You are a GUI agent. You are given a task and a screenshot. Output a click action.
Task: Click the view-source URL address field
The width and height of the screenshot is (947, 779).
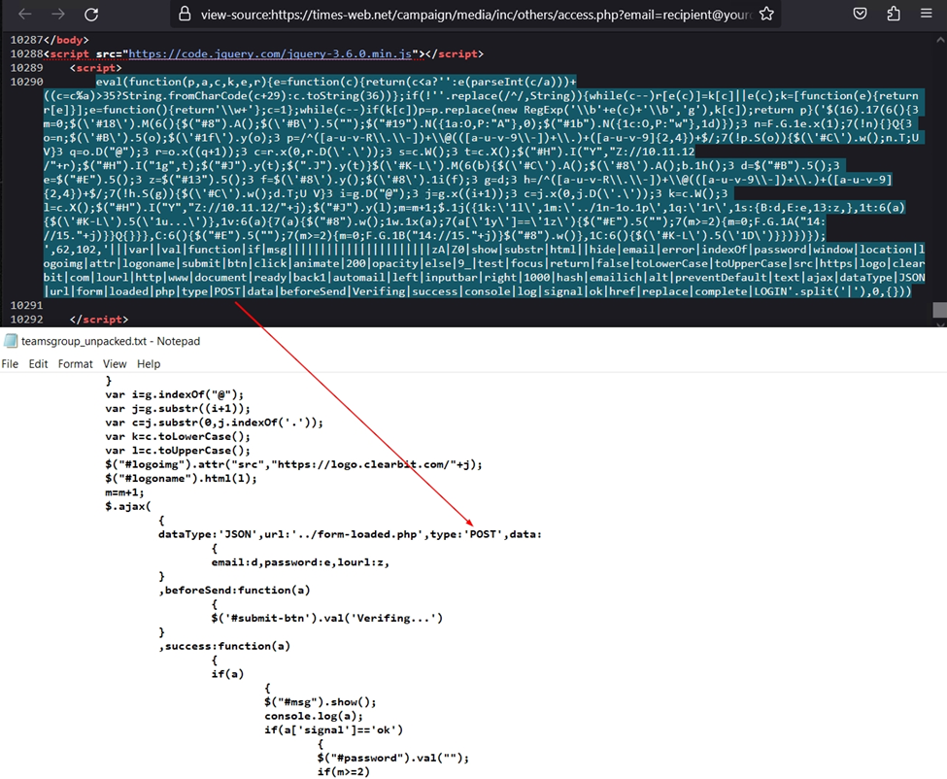(476, 15)
